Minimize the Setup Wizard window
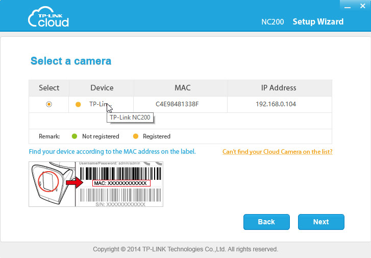 348,7
